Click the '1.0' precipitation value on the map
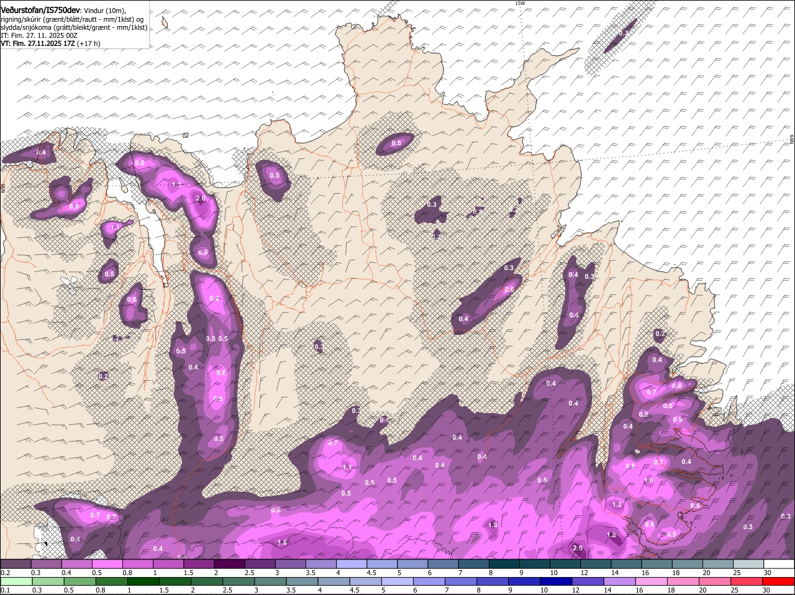The height and width of the screenshot is (595, 795). pyautogui.click(x=648, y=481)
